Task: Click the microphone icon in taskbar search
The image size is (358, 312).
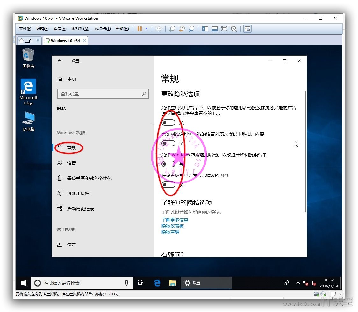Action: [x=126, y=283]
